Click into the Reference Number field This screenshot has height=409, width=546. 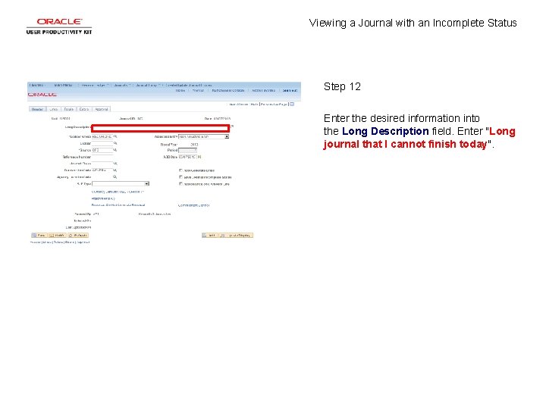(102, 157)
